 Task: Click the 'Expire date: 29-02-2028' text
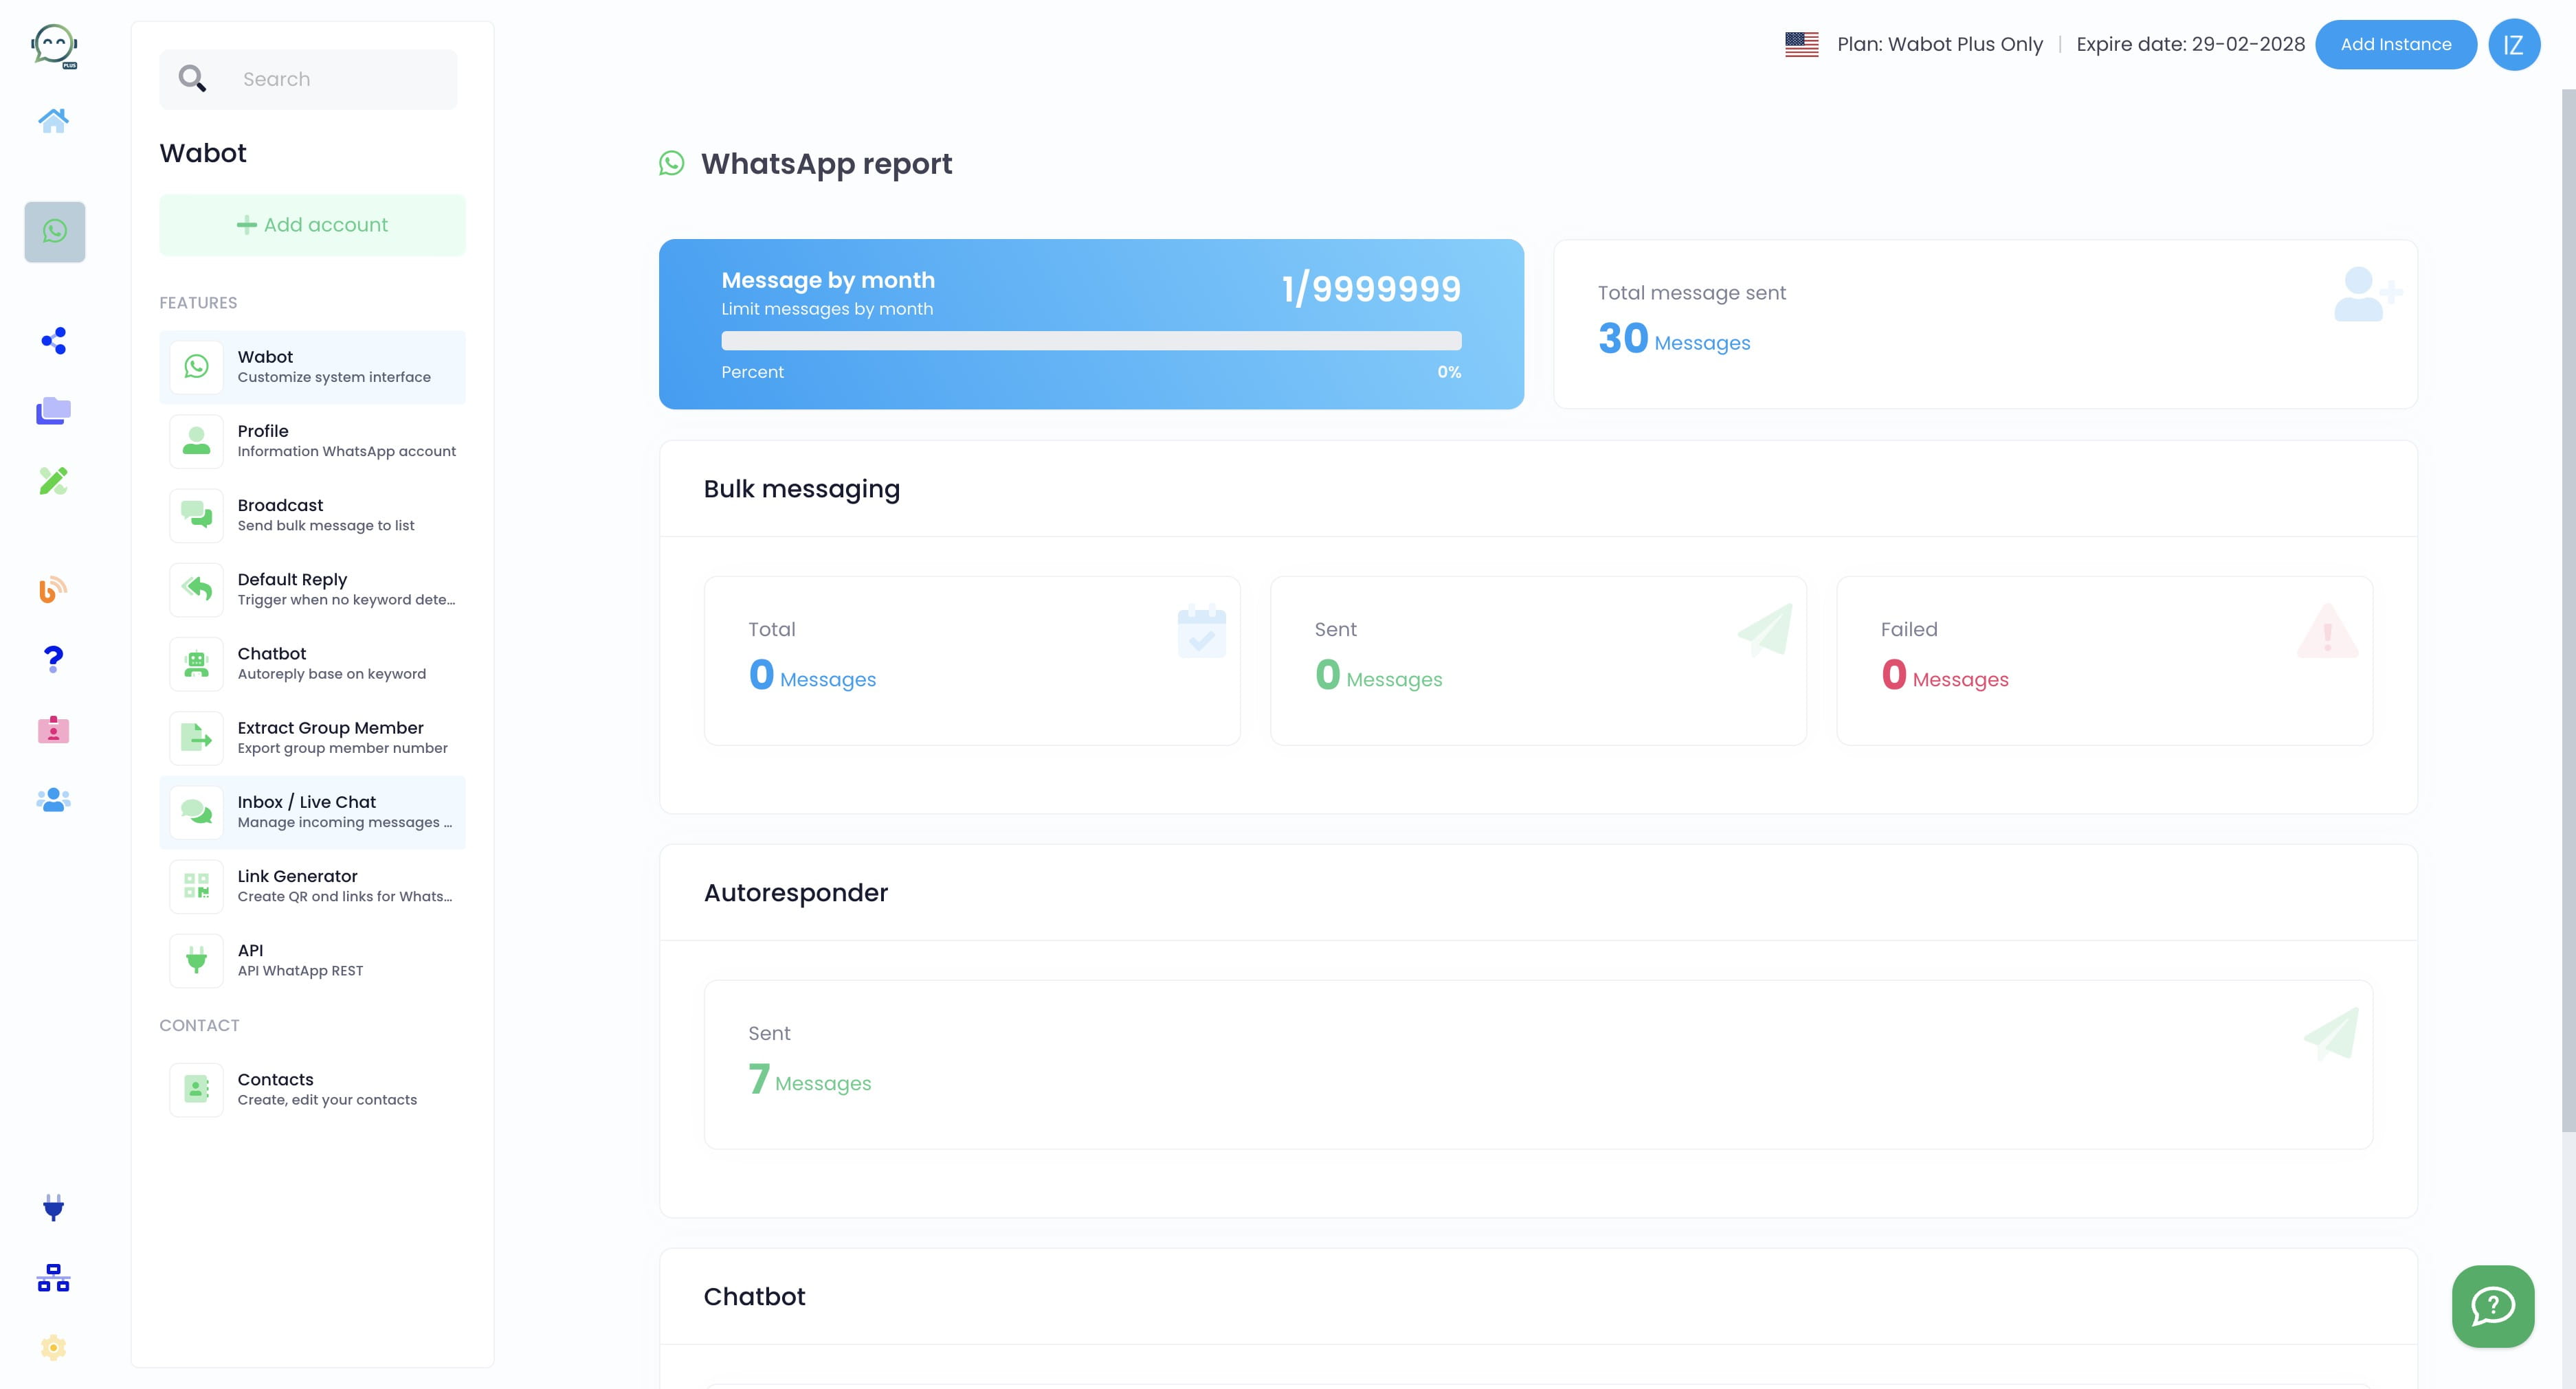tap(2190, 44)
